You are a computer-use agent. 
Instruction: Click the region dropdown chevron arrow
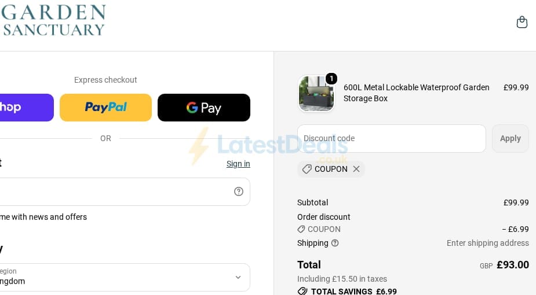[238, 277]
